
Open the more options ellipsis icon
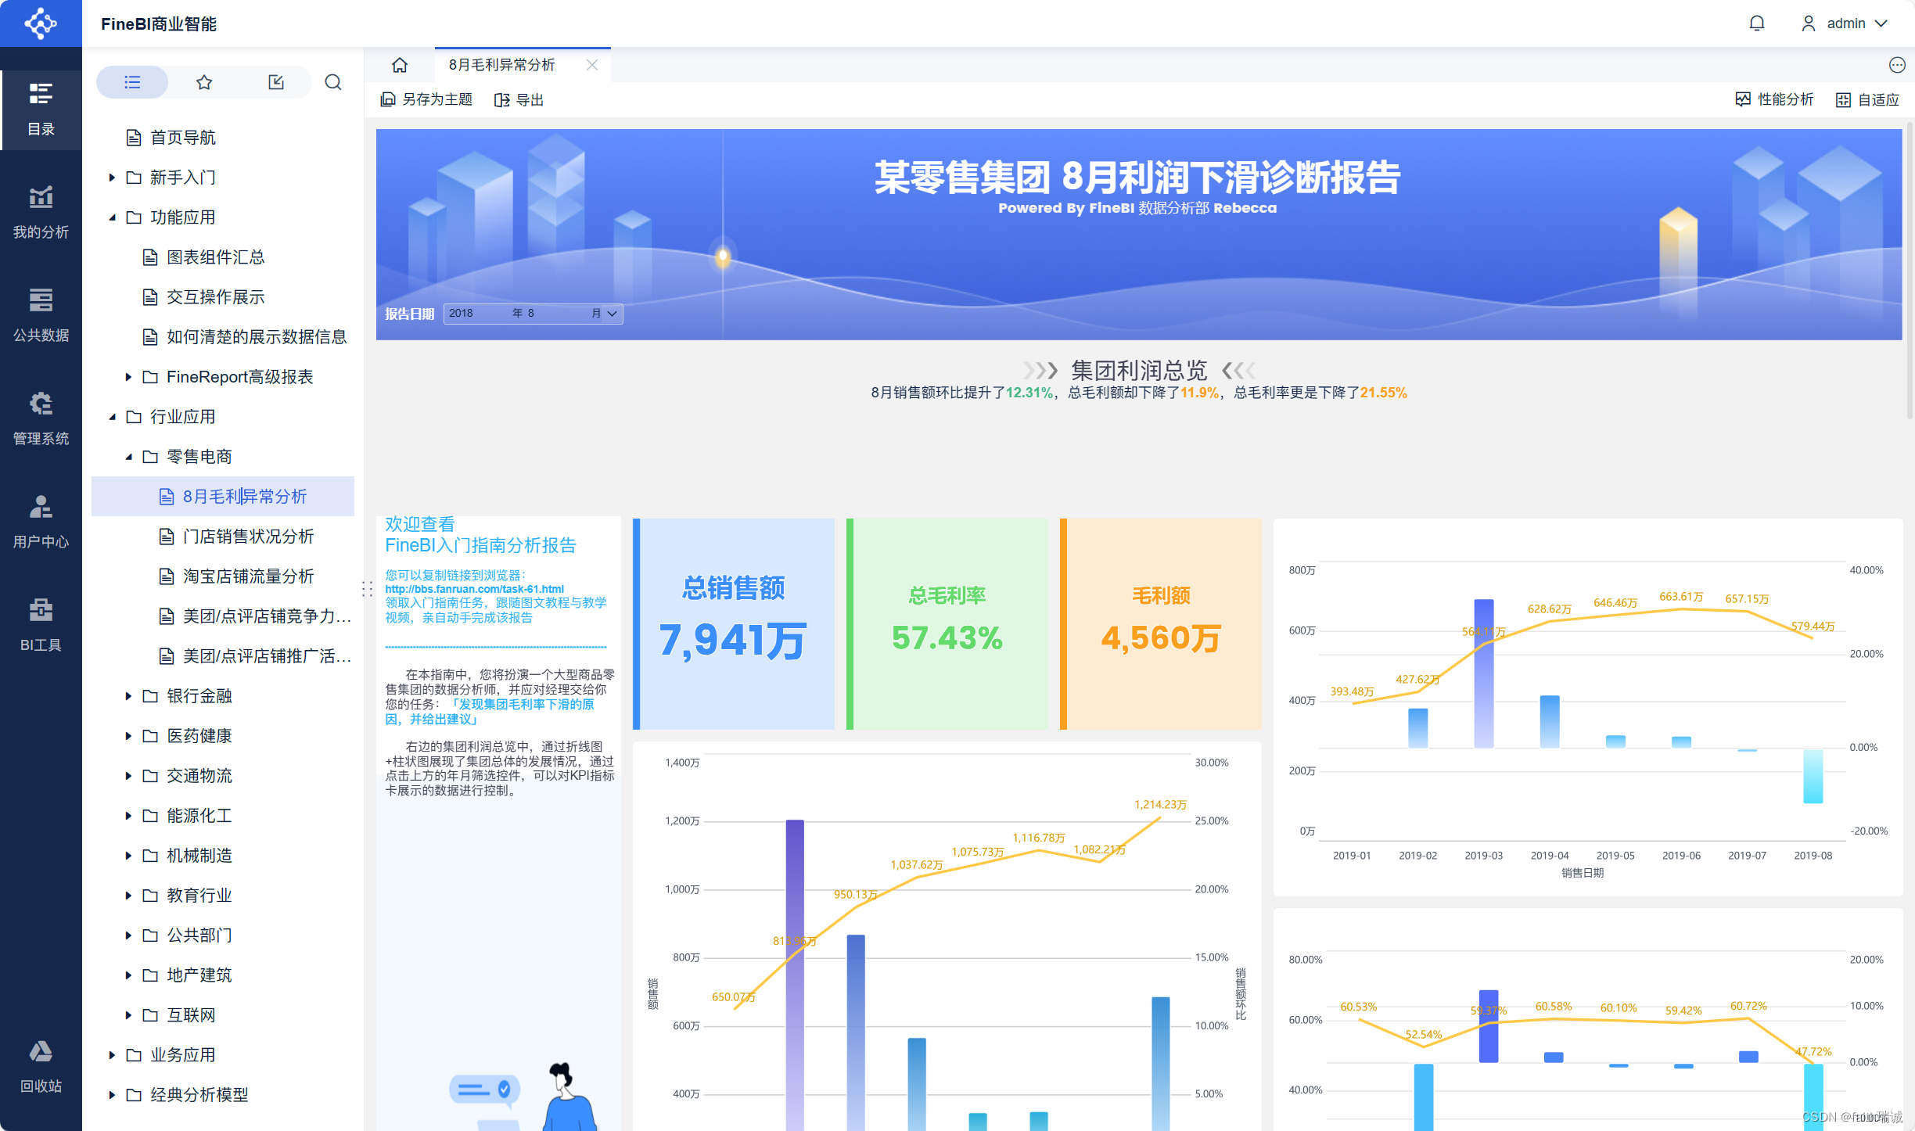1896,65
